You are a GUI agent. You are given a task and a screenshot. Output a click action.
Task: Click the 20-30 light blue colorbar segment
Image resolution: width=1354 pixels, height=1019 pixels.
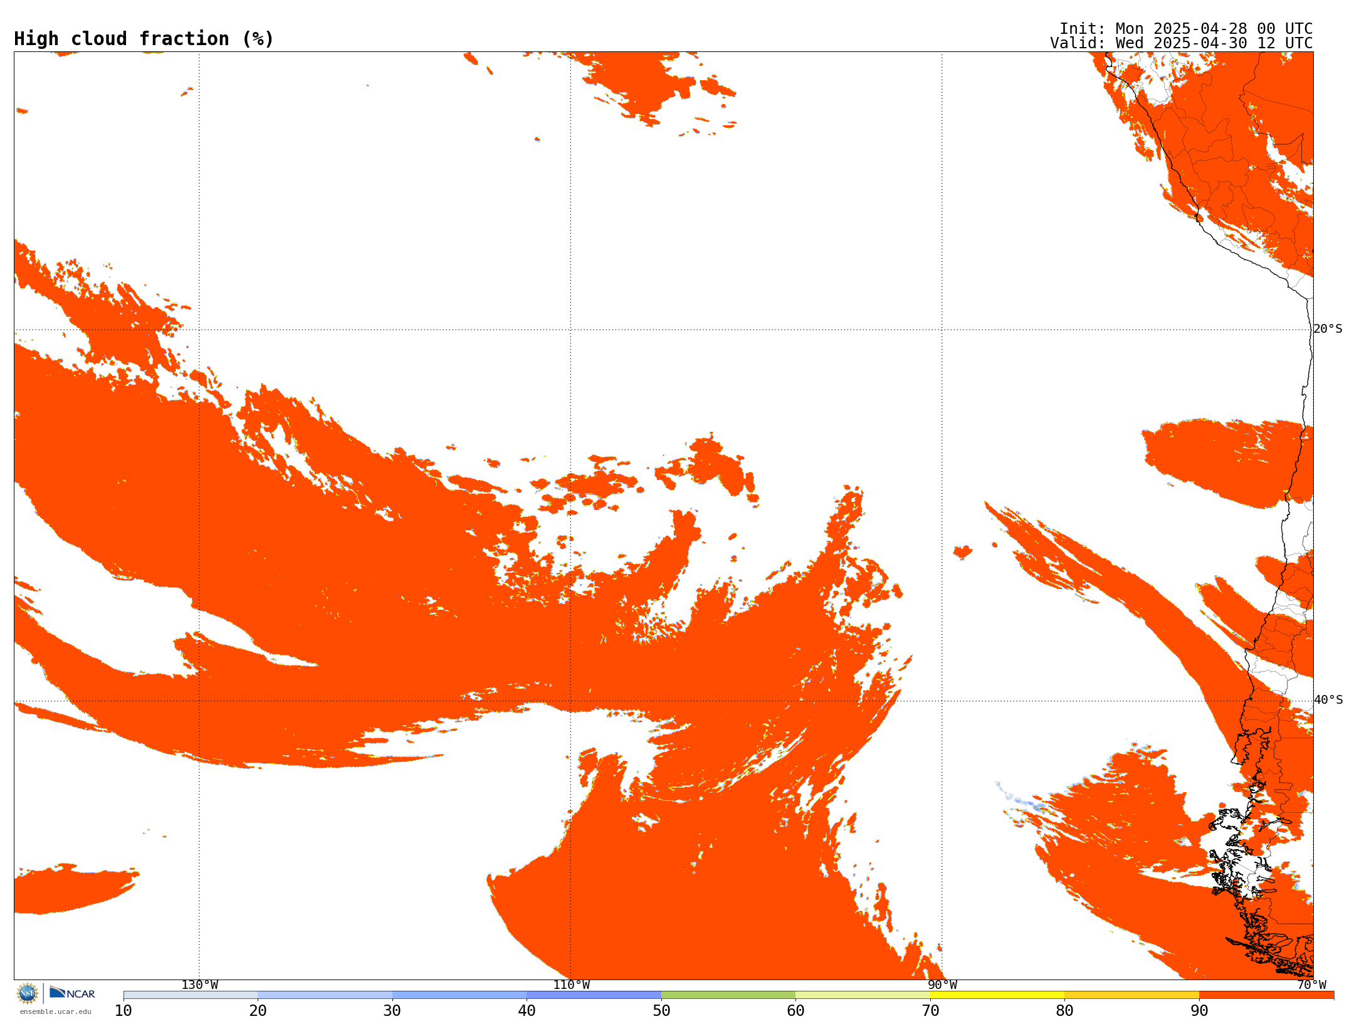[325, 995]
